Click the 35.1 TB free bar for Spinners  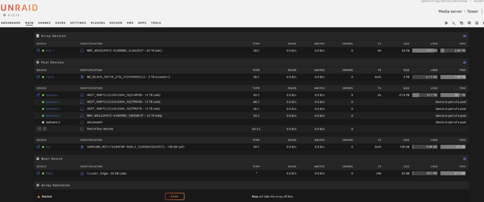[453, 95]
